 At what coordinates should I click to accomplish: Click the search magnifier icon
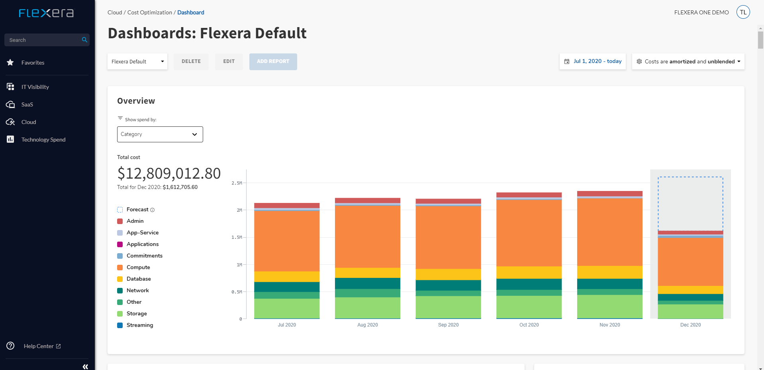pyautogui.click(x=84, y=40)
